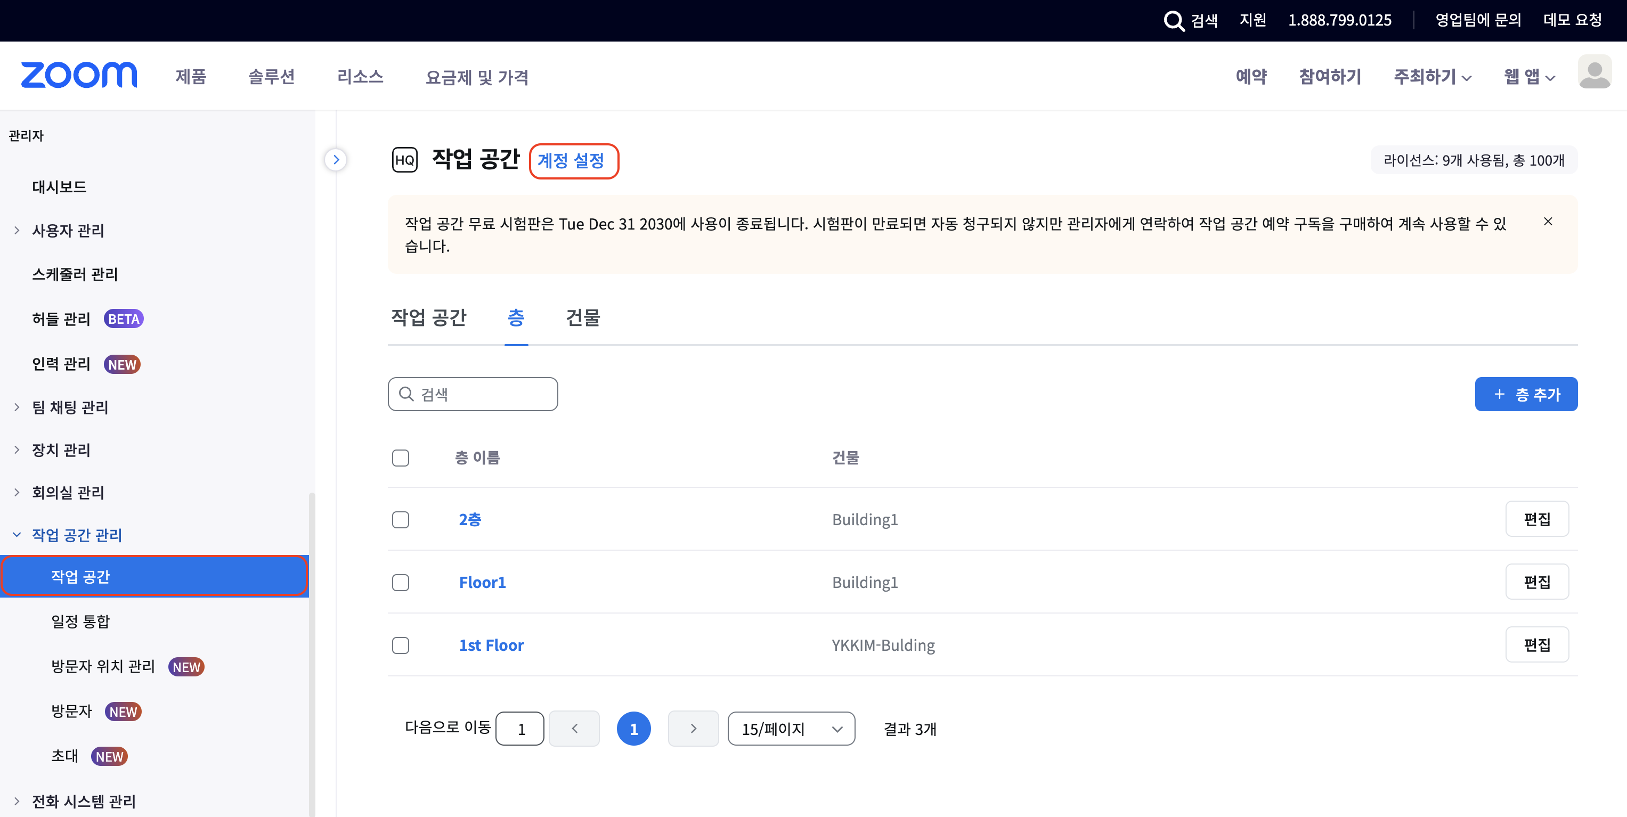Image resolution: width=1627 pixels, height=817 pixels.
Task: Open the 제품 menu
Action: click(191, 76)
